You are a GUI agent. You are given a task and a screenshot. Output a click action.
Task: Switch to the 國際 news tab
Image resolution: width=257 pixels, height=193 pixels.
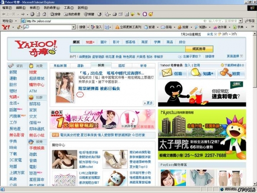coord(122,66)
